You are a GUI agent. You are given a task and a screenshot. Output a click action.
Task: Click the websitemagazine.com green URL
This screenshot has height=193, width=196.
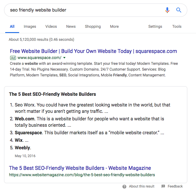(82, 175)
